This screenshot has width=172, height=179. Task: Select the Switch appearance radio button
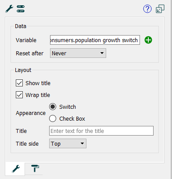pos(53,107)
